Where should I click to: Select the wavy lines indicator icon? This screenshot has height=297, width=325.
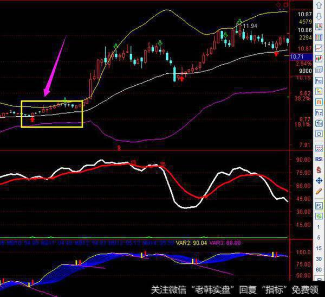coord(319,148)
